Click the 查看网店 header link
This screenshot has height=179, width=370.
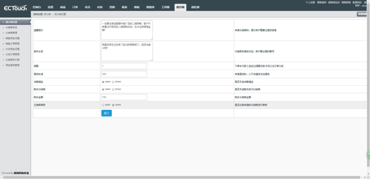point(357,2)
